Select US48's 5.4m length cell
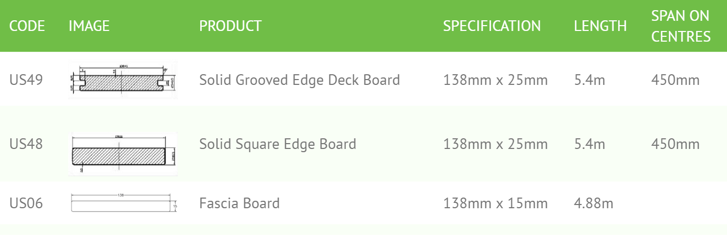The height and width of the screenshot is (236, 727). (x=590, y=144)
